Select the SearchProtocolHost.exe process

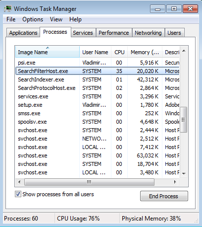click(98, 88)
